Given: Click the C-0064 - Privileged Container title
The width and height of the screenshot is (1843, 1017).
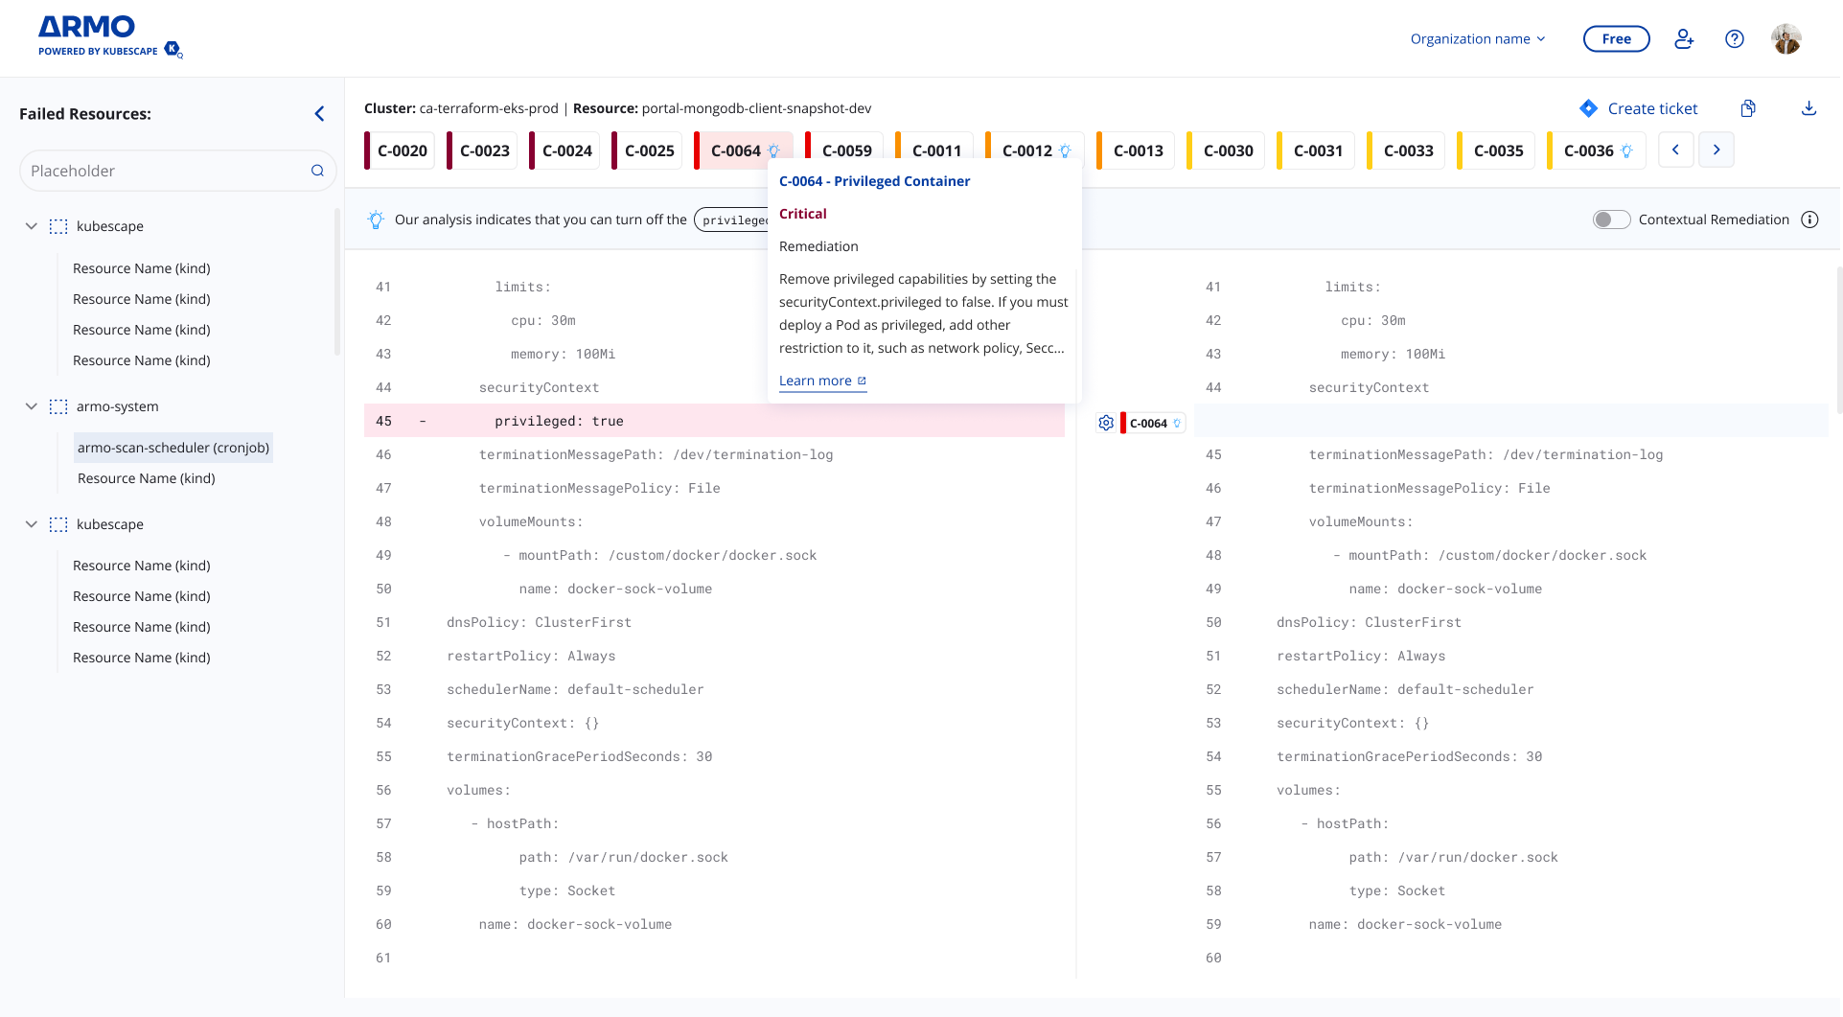Looking at the screenshot, I should [874, 181].
